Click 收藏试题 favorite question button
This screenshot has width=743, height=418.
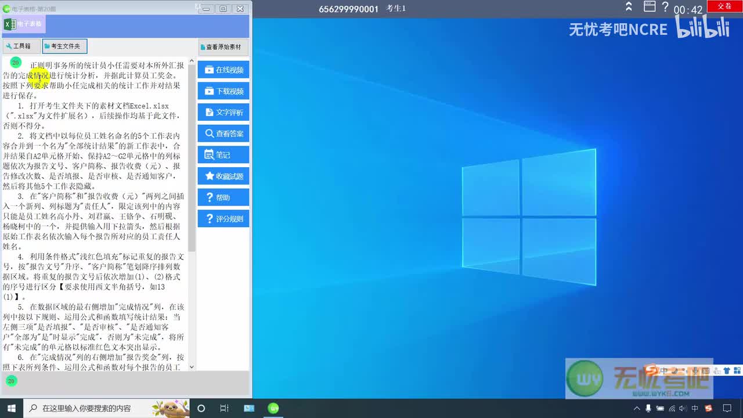click(x=223, y=176)
